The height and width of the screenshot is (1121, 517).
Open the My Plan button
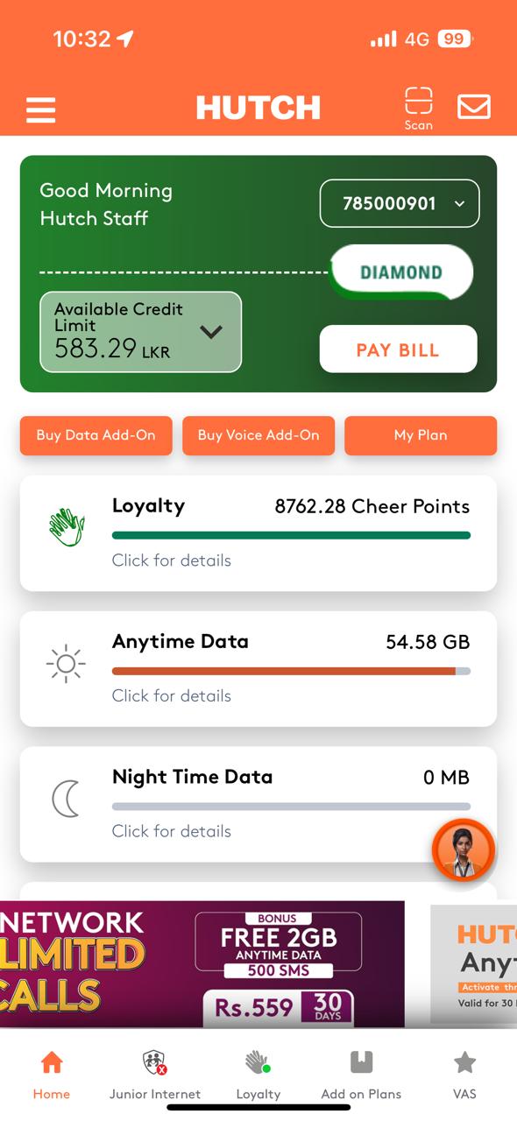[x=421, y=435]
